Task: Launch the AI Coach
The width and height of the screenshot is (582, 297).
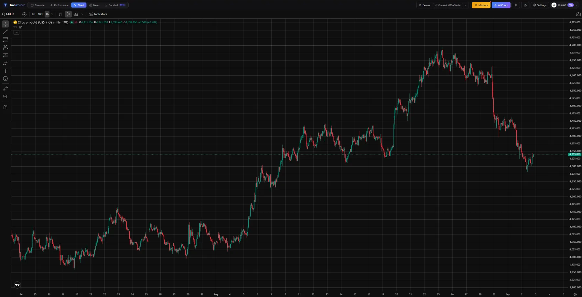Action: pos(501,5)
